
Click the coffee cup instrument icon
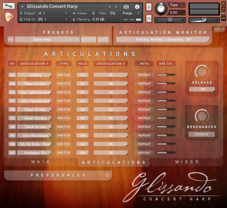click(x=9, y=17)
